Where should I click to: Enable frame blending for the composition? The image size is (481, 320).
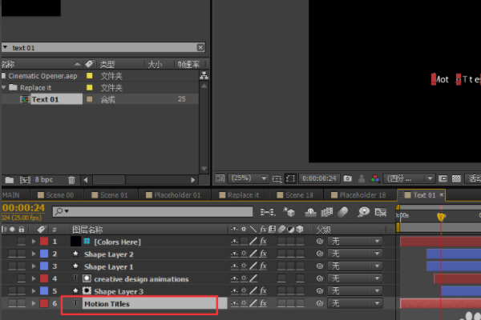327,212
